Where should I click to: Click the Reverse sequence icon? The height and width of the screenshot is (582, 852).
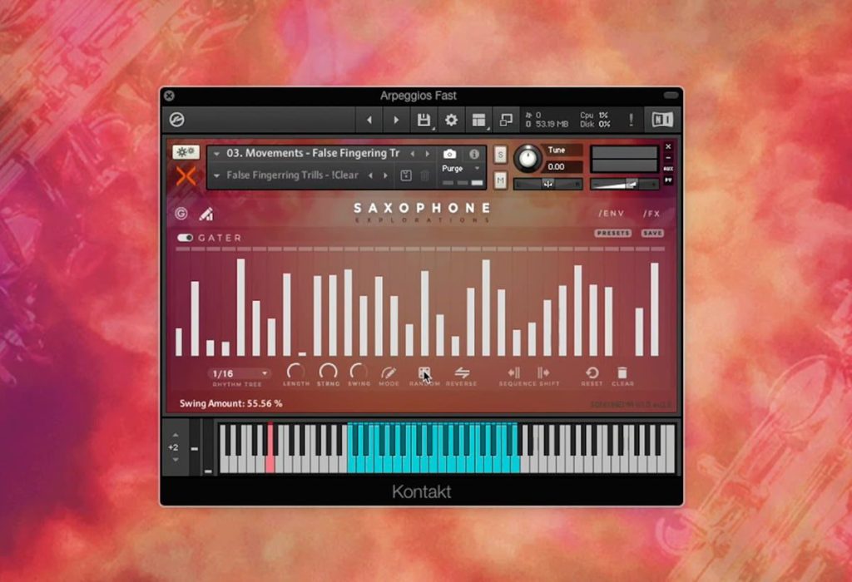[462, 372]
